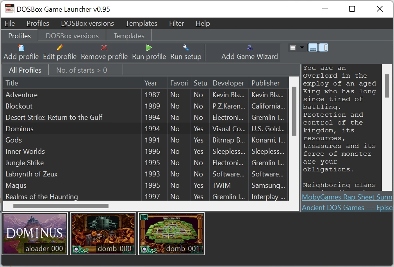
Task: Toggle the notes panel display button
Action: [x=323, y=48]
